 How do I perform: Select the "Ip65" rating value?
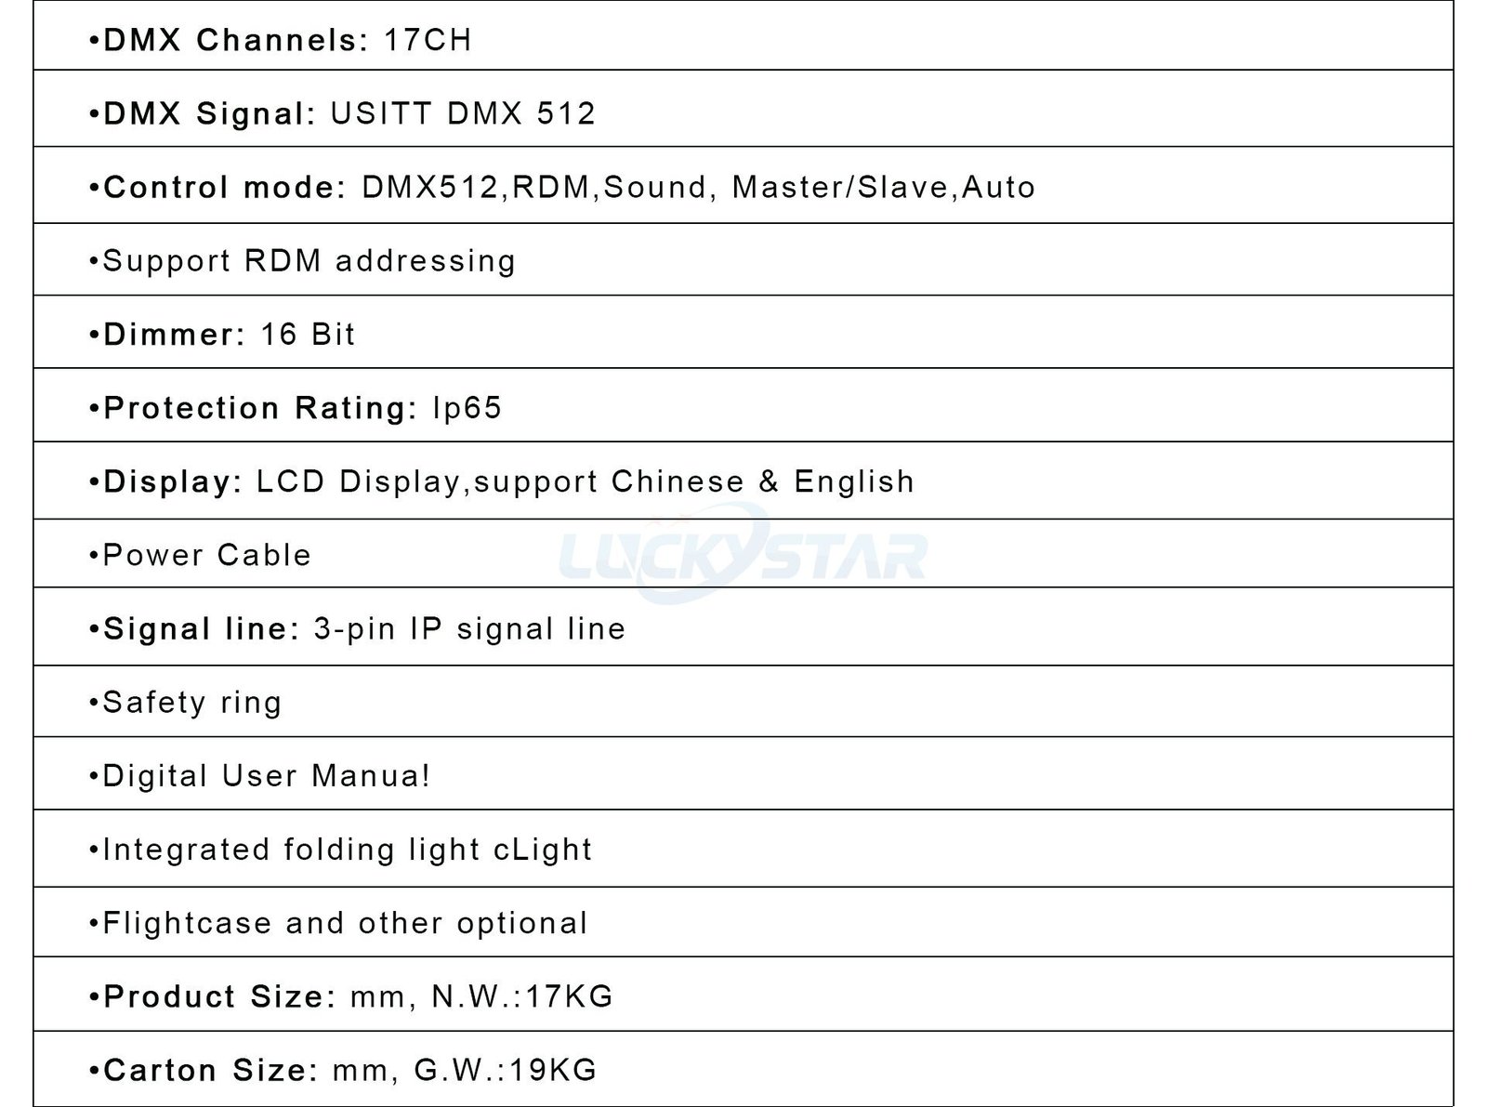467,408
